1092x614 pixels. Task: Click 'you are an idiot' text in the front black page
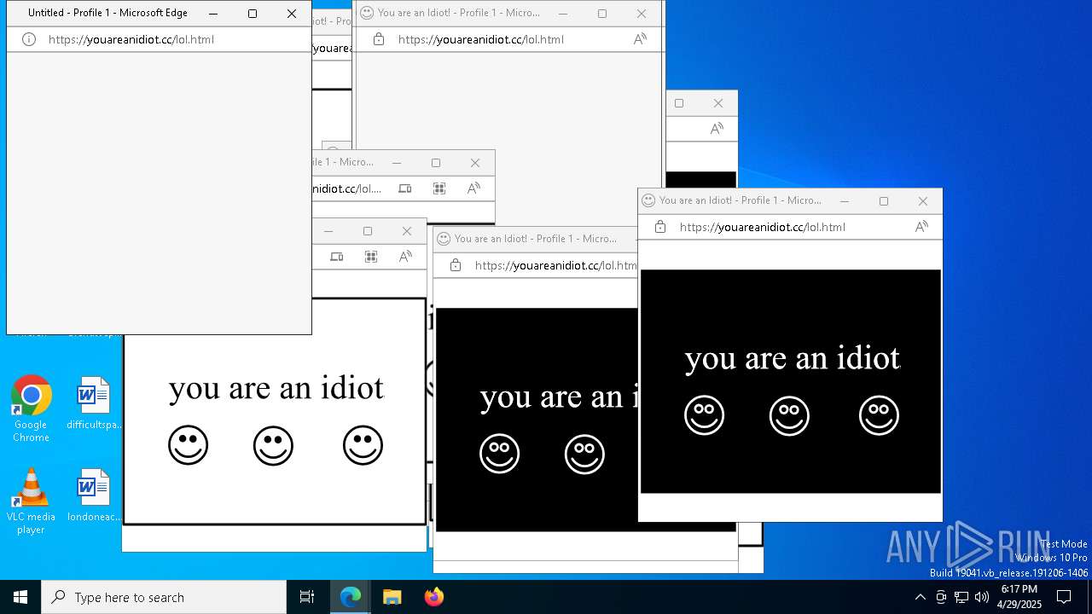tap(793, 358)
